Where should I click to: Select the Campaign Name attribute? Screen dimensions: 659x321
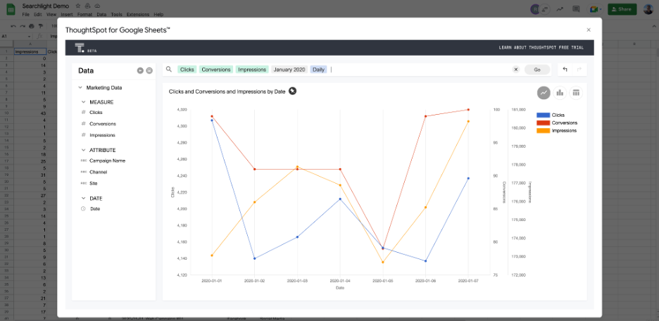tap(107, 160)
